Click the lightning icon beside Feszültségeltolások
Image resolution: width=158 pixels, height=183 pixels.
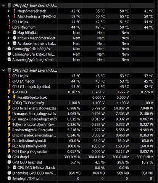point(15,97)
